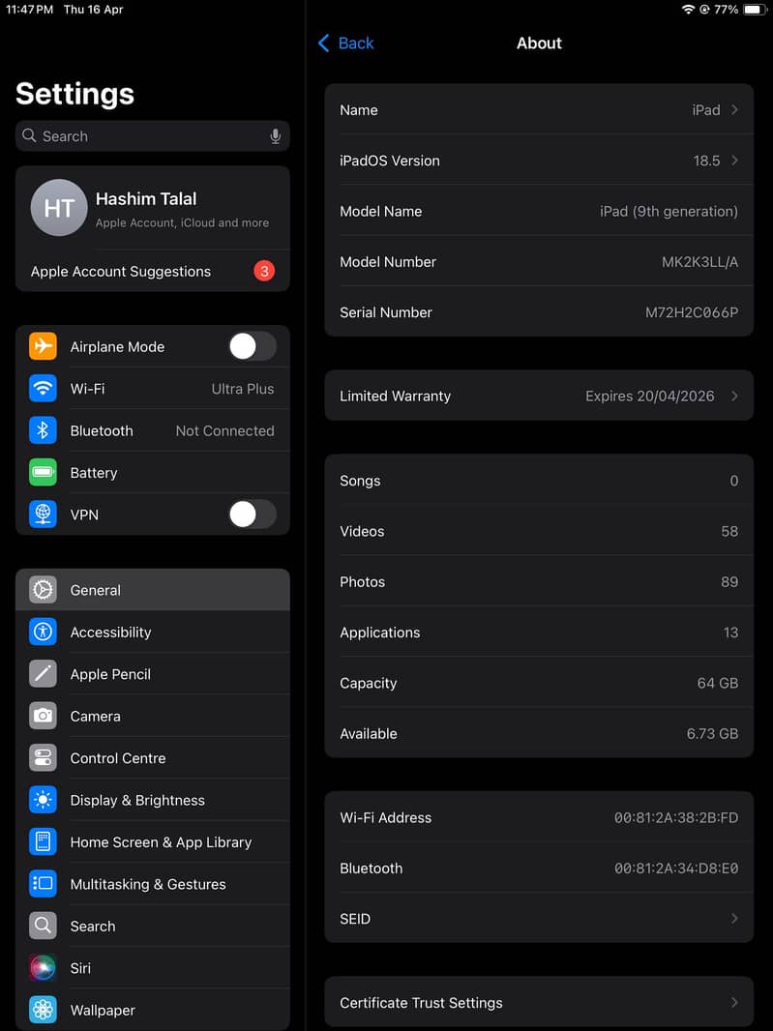Tap the iPadOS version number 18.5
The height and width of the screenshot is (1031, 773).
click(706, 161)
